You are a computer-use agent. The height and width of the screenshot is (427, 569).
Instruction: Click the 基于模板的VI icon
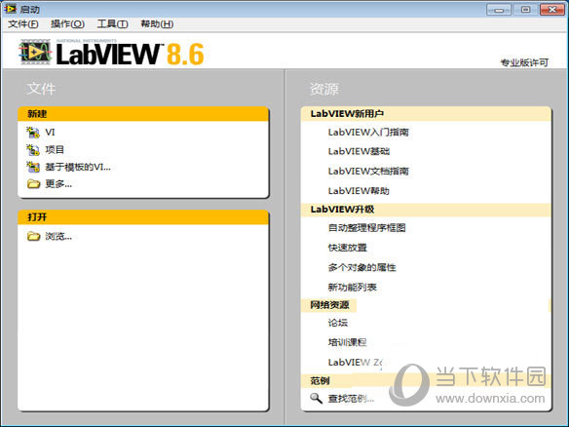(x=33, y=167)
